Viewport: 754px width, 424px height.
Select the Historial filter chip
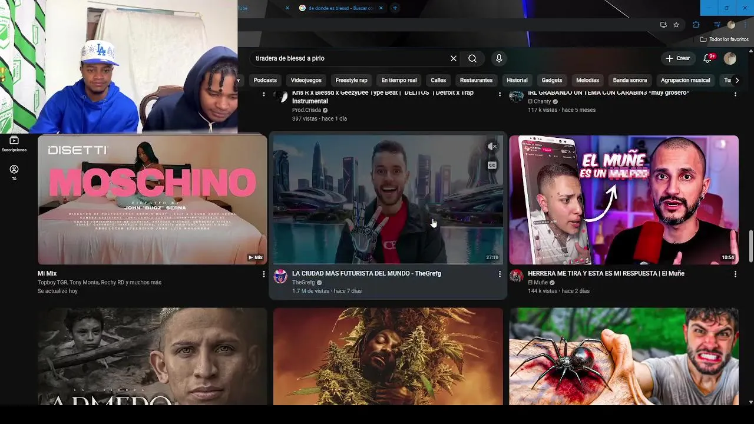pyautogui.click(x=517, y=80)
